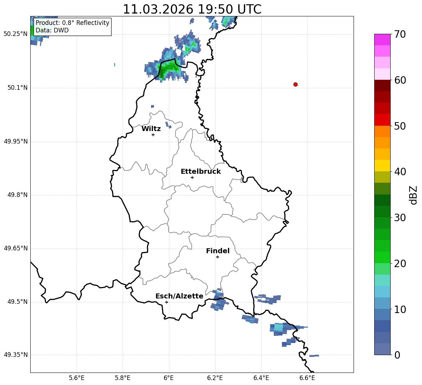The image size is (422, 385).
Task: Click the colorbar tick label 60
Action: [x=400, y=80]
